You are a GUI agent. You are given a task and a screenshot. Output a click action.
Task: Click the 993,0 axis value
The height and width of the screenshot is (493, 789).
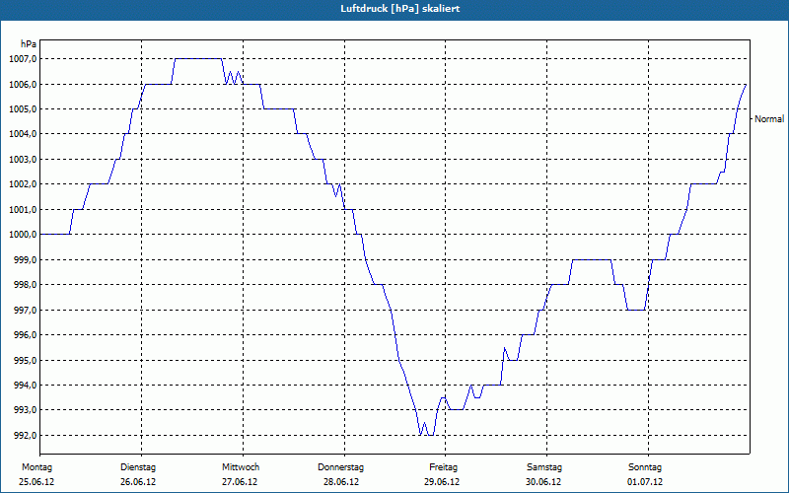[x=26, y=410]
